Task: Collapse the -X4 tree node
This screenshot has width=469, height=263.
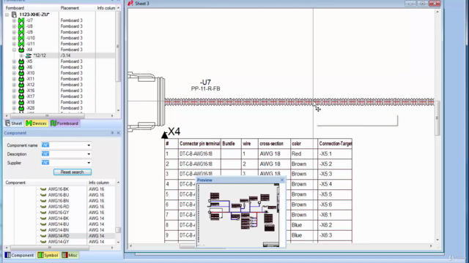Action: [14, 50]
